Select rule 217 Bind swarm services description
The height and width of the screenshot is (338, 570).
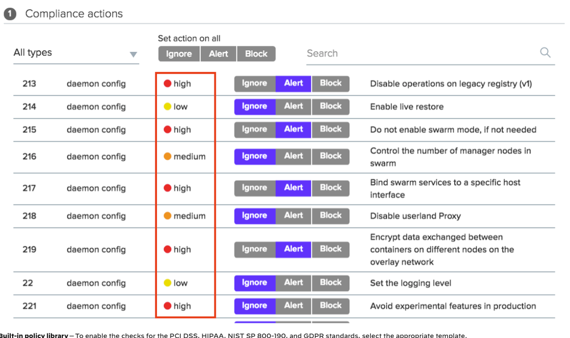[445, 189]
